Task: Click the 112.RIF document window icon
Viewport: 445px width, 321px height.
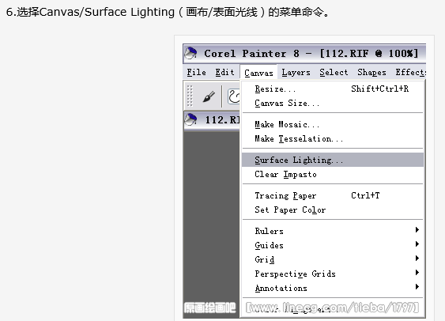Action: pos(190,119)
